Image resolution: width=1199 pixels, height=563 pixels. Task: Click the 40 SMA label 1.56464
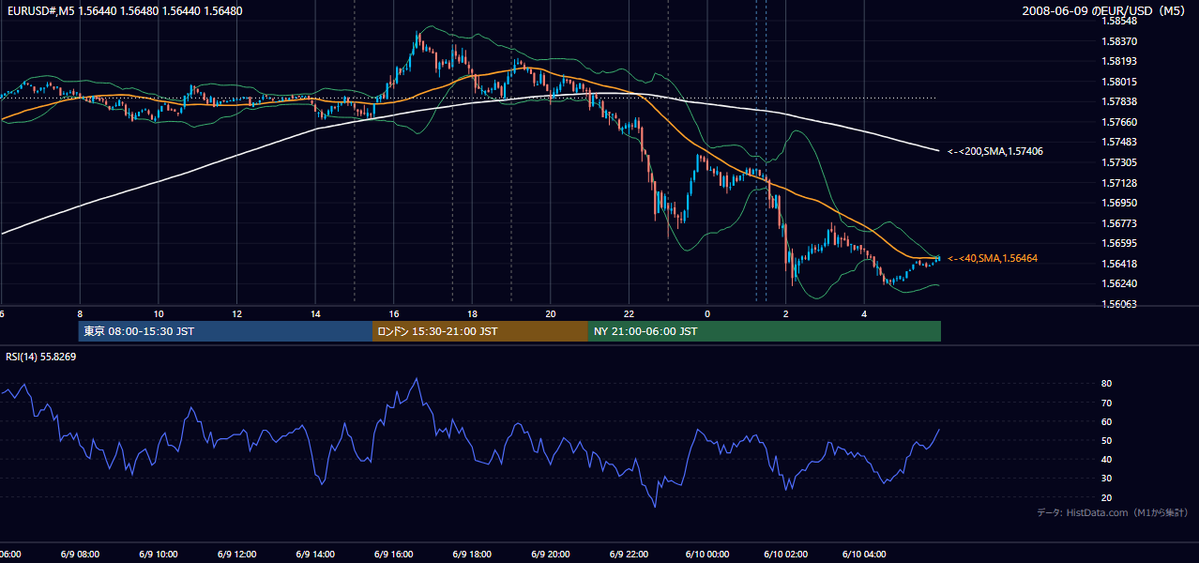pyautogui.click(x=993, y=258)
